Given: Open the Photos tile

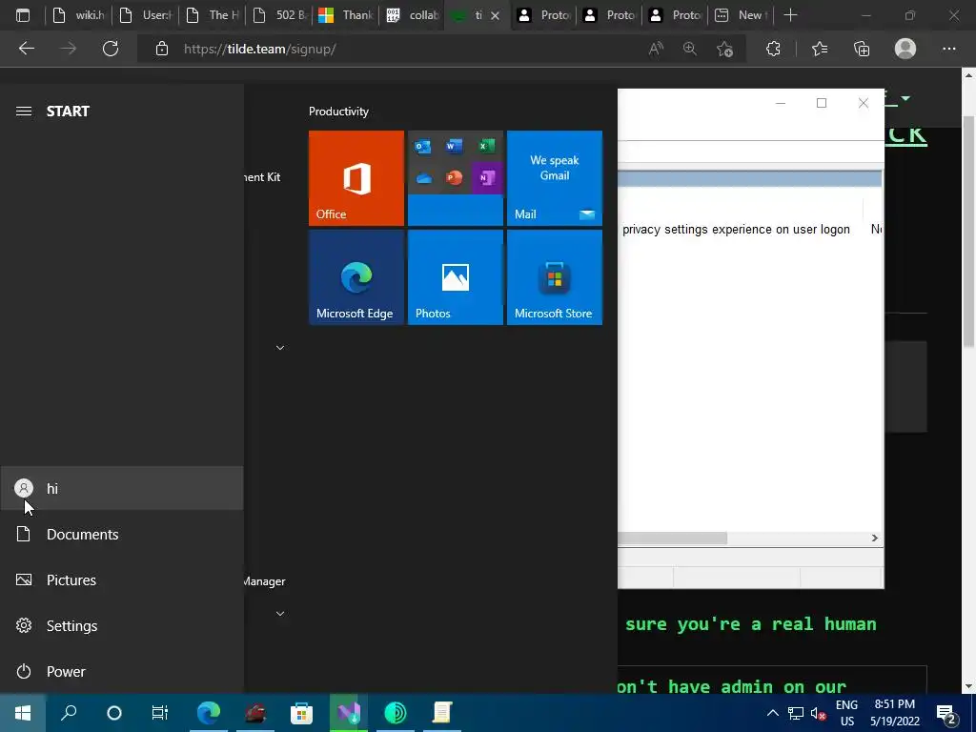Looking at the screenshot, I should [455, 277].
